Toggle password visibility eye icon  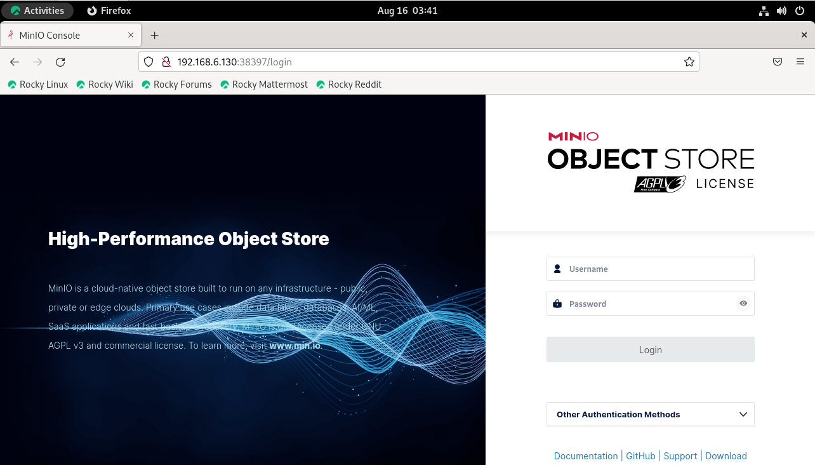(743, 304)
